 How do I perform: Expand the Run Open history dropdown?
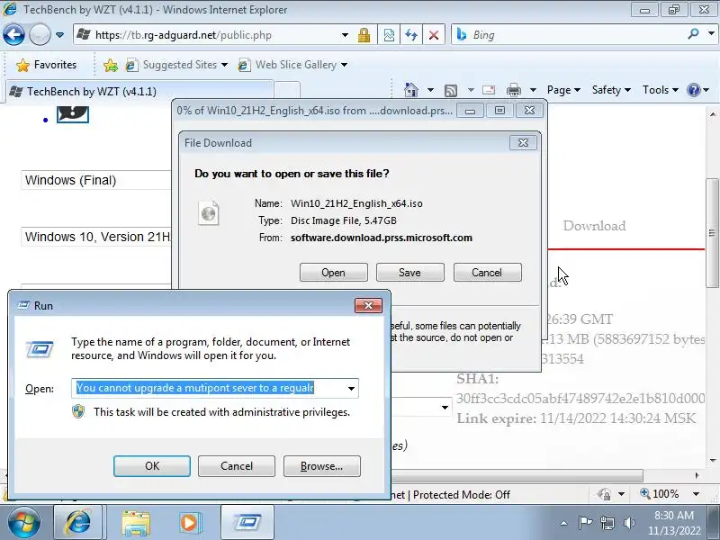(351, 389)
